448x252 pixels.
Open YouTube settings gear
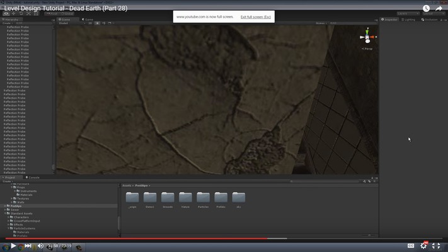423,246
